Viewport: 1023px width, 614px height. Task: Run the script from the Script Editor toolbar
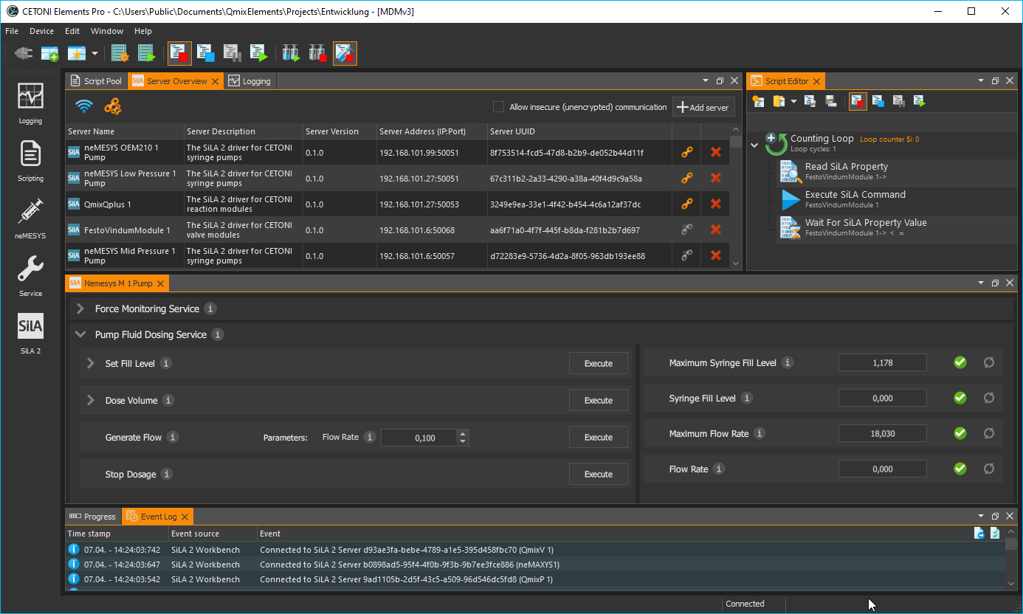(x=920, y=101)
